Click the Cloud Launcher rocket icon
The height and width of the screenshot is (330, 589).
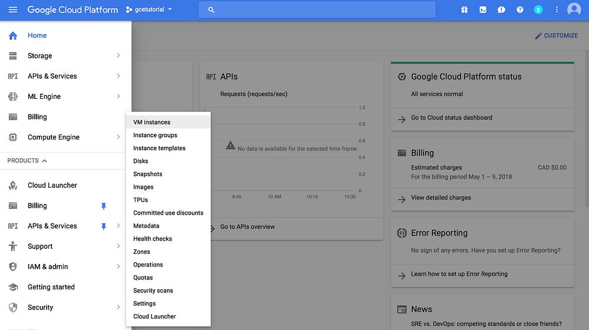(x=13, y=185)
